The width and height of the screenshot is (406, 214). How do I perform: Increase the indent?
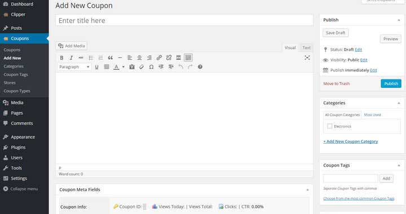click(x=171, y=67)
